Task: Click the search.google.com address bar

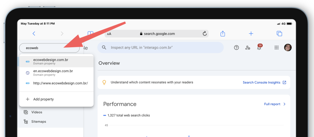Action: point(157,34)
